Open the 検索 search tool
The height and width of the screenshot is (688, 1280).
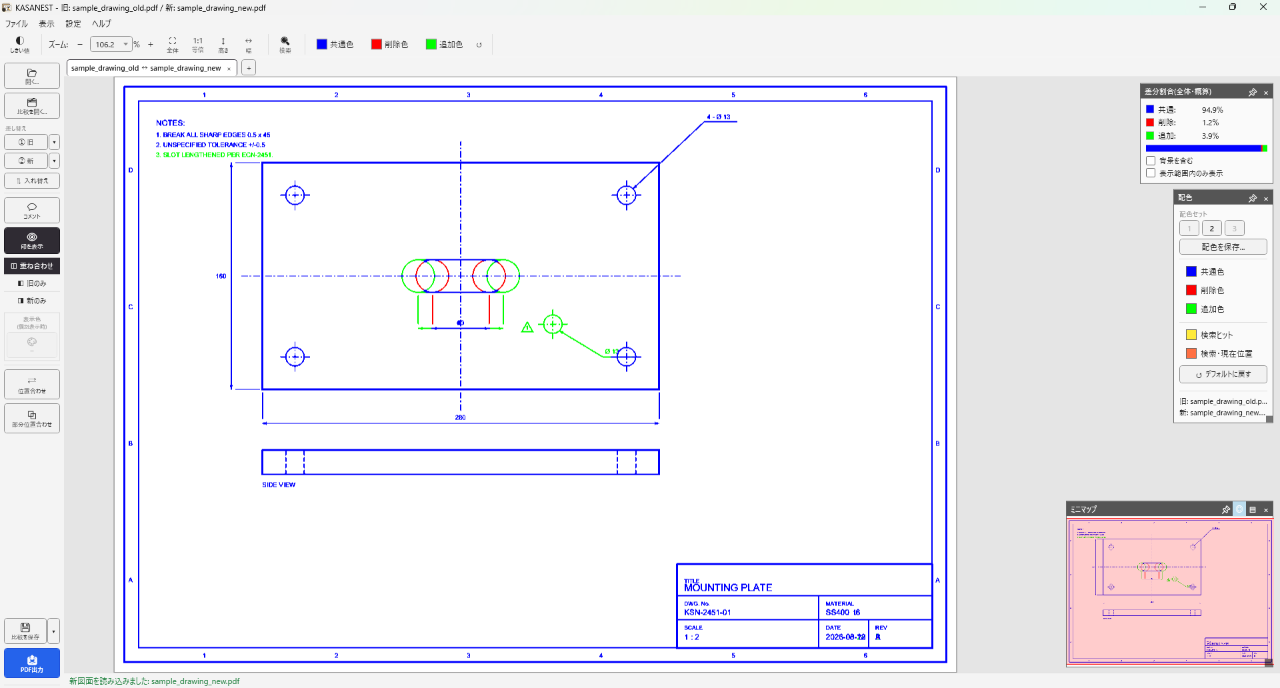point(285,45)
